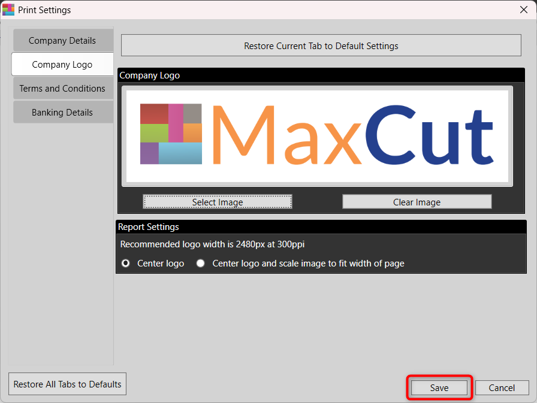Cancel the Print Settings dialog
The image size is (537, 403).
tap(502, 387)
